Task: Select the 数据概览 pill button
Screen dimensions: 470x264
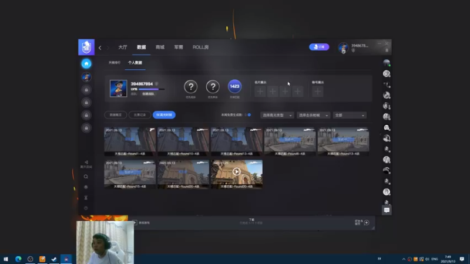Action: (115, 115)
